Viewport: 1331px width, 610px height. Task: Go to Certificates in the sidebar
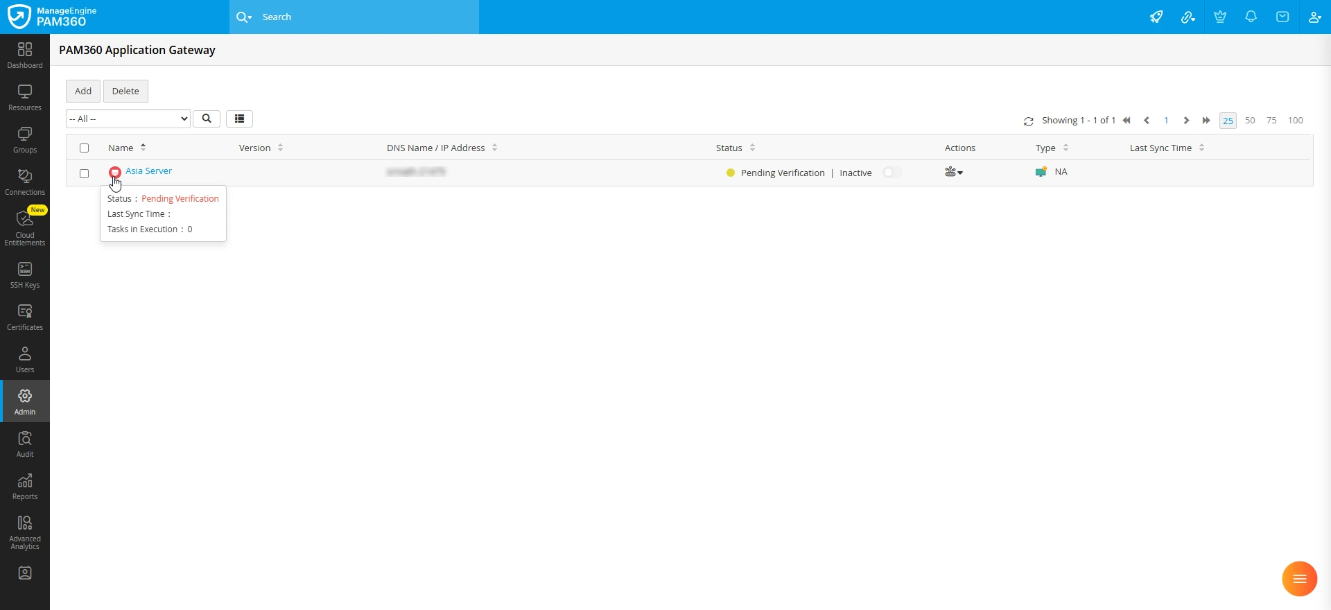coord(25,317)
